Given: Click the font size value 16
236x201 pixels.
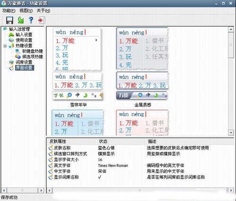Looking at the screenshot, I should [100, 159].
